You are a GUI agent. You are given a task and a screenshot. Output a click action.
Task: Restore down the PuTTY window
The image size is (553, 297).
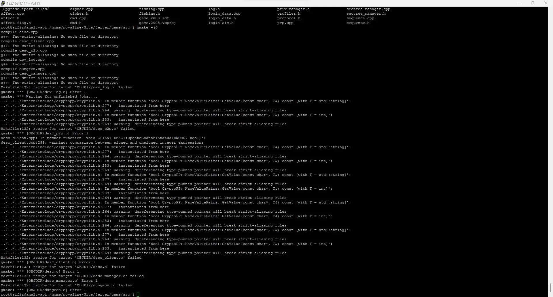click(533, 3)
